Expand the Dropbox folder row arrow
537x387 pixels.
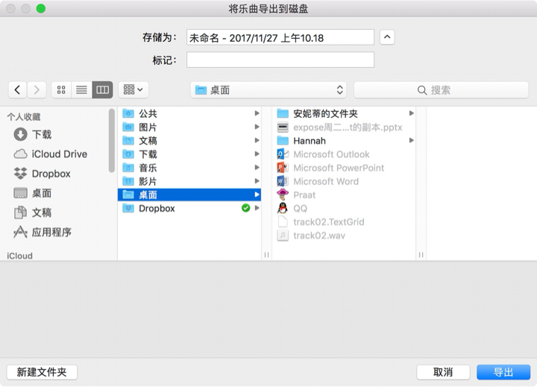(257, 208)
